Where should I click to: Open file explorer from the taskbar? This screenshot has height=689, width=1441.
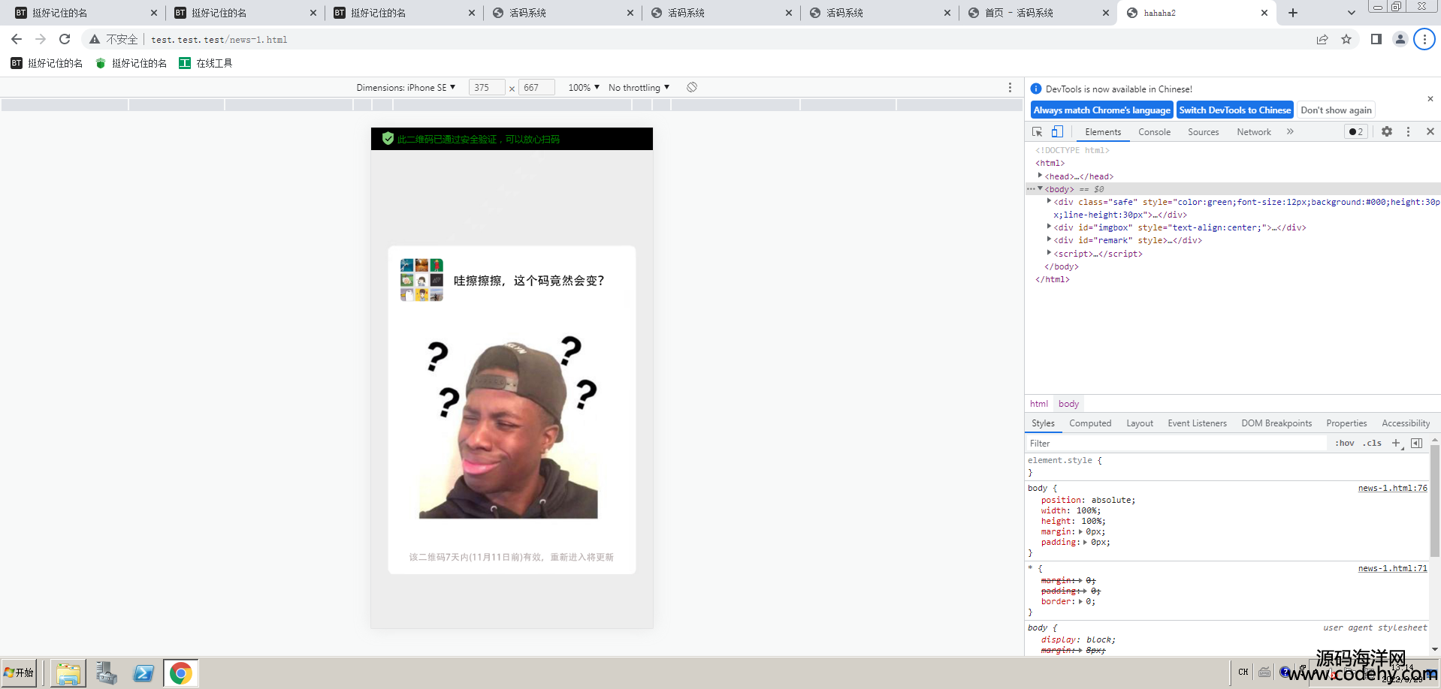(68, 673)
